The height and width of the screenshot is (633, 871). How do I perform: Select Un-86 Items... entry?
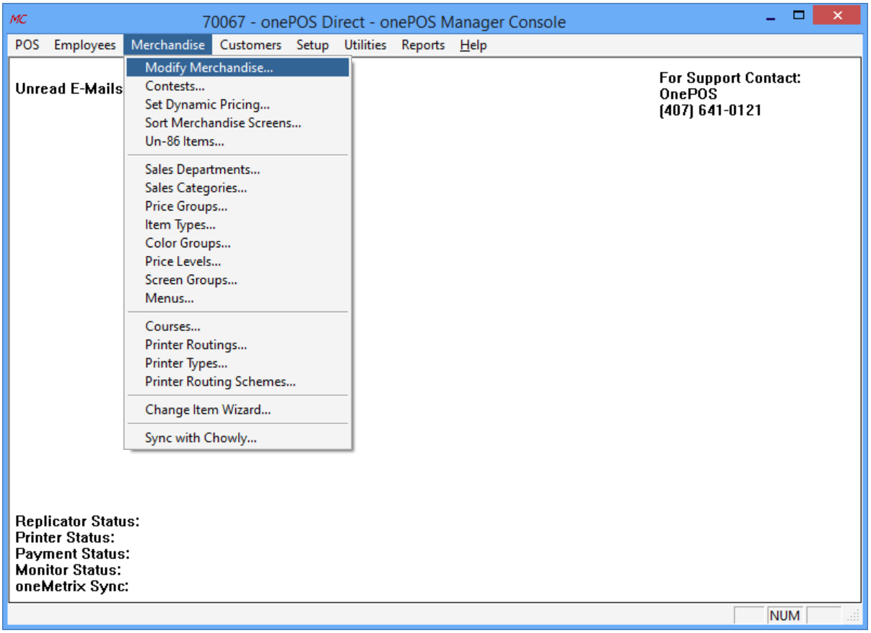click(x=237, y=141)
